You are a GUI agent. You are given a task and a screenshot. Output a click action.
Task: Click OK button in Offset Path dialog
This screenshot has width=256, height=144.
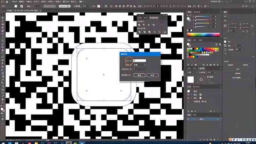pos(139,75)
